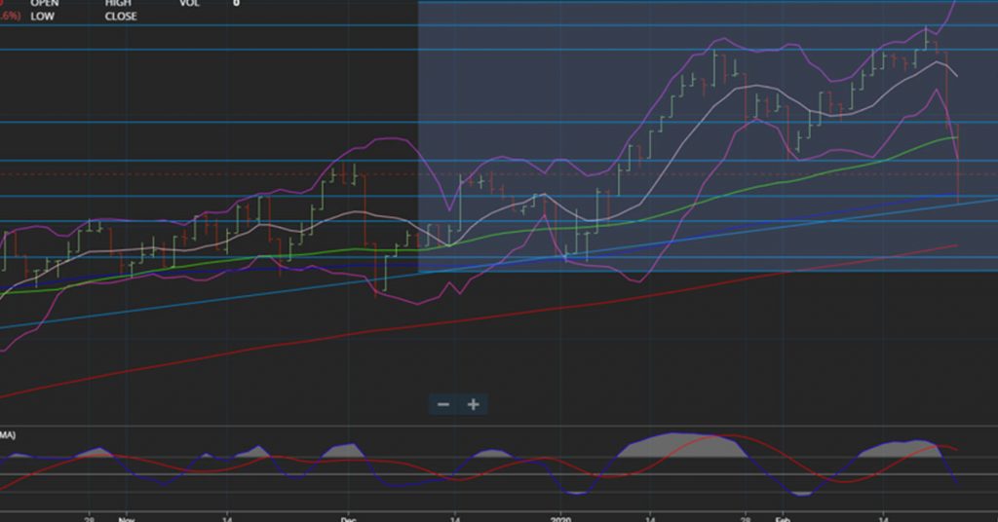Click the MA) oscillator panel label

(8, 433)
